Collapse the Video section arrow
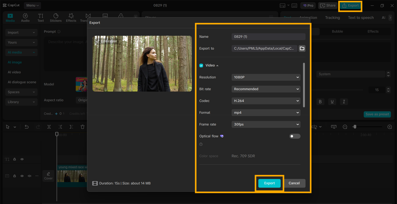The width and height of the screenshot is (397, 204). pyautogui.click(x=217, y=65)
